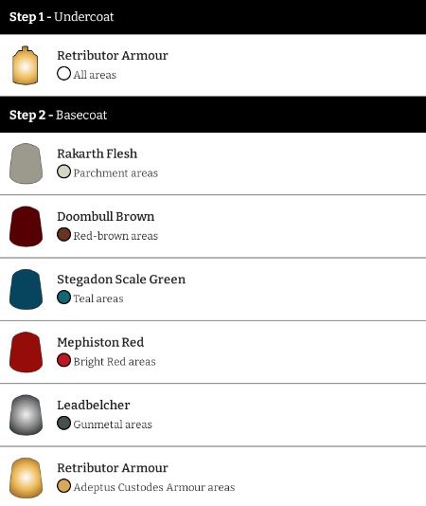Open the Mephiston Red paint title

[100, 342]
